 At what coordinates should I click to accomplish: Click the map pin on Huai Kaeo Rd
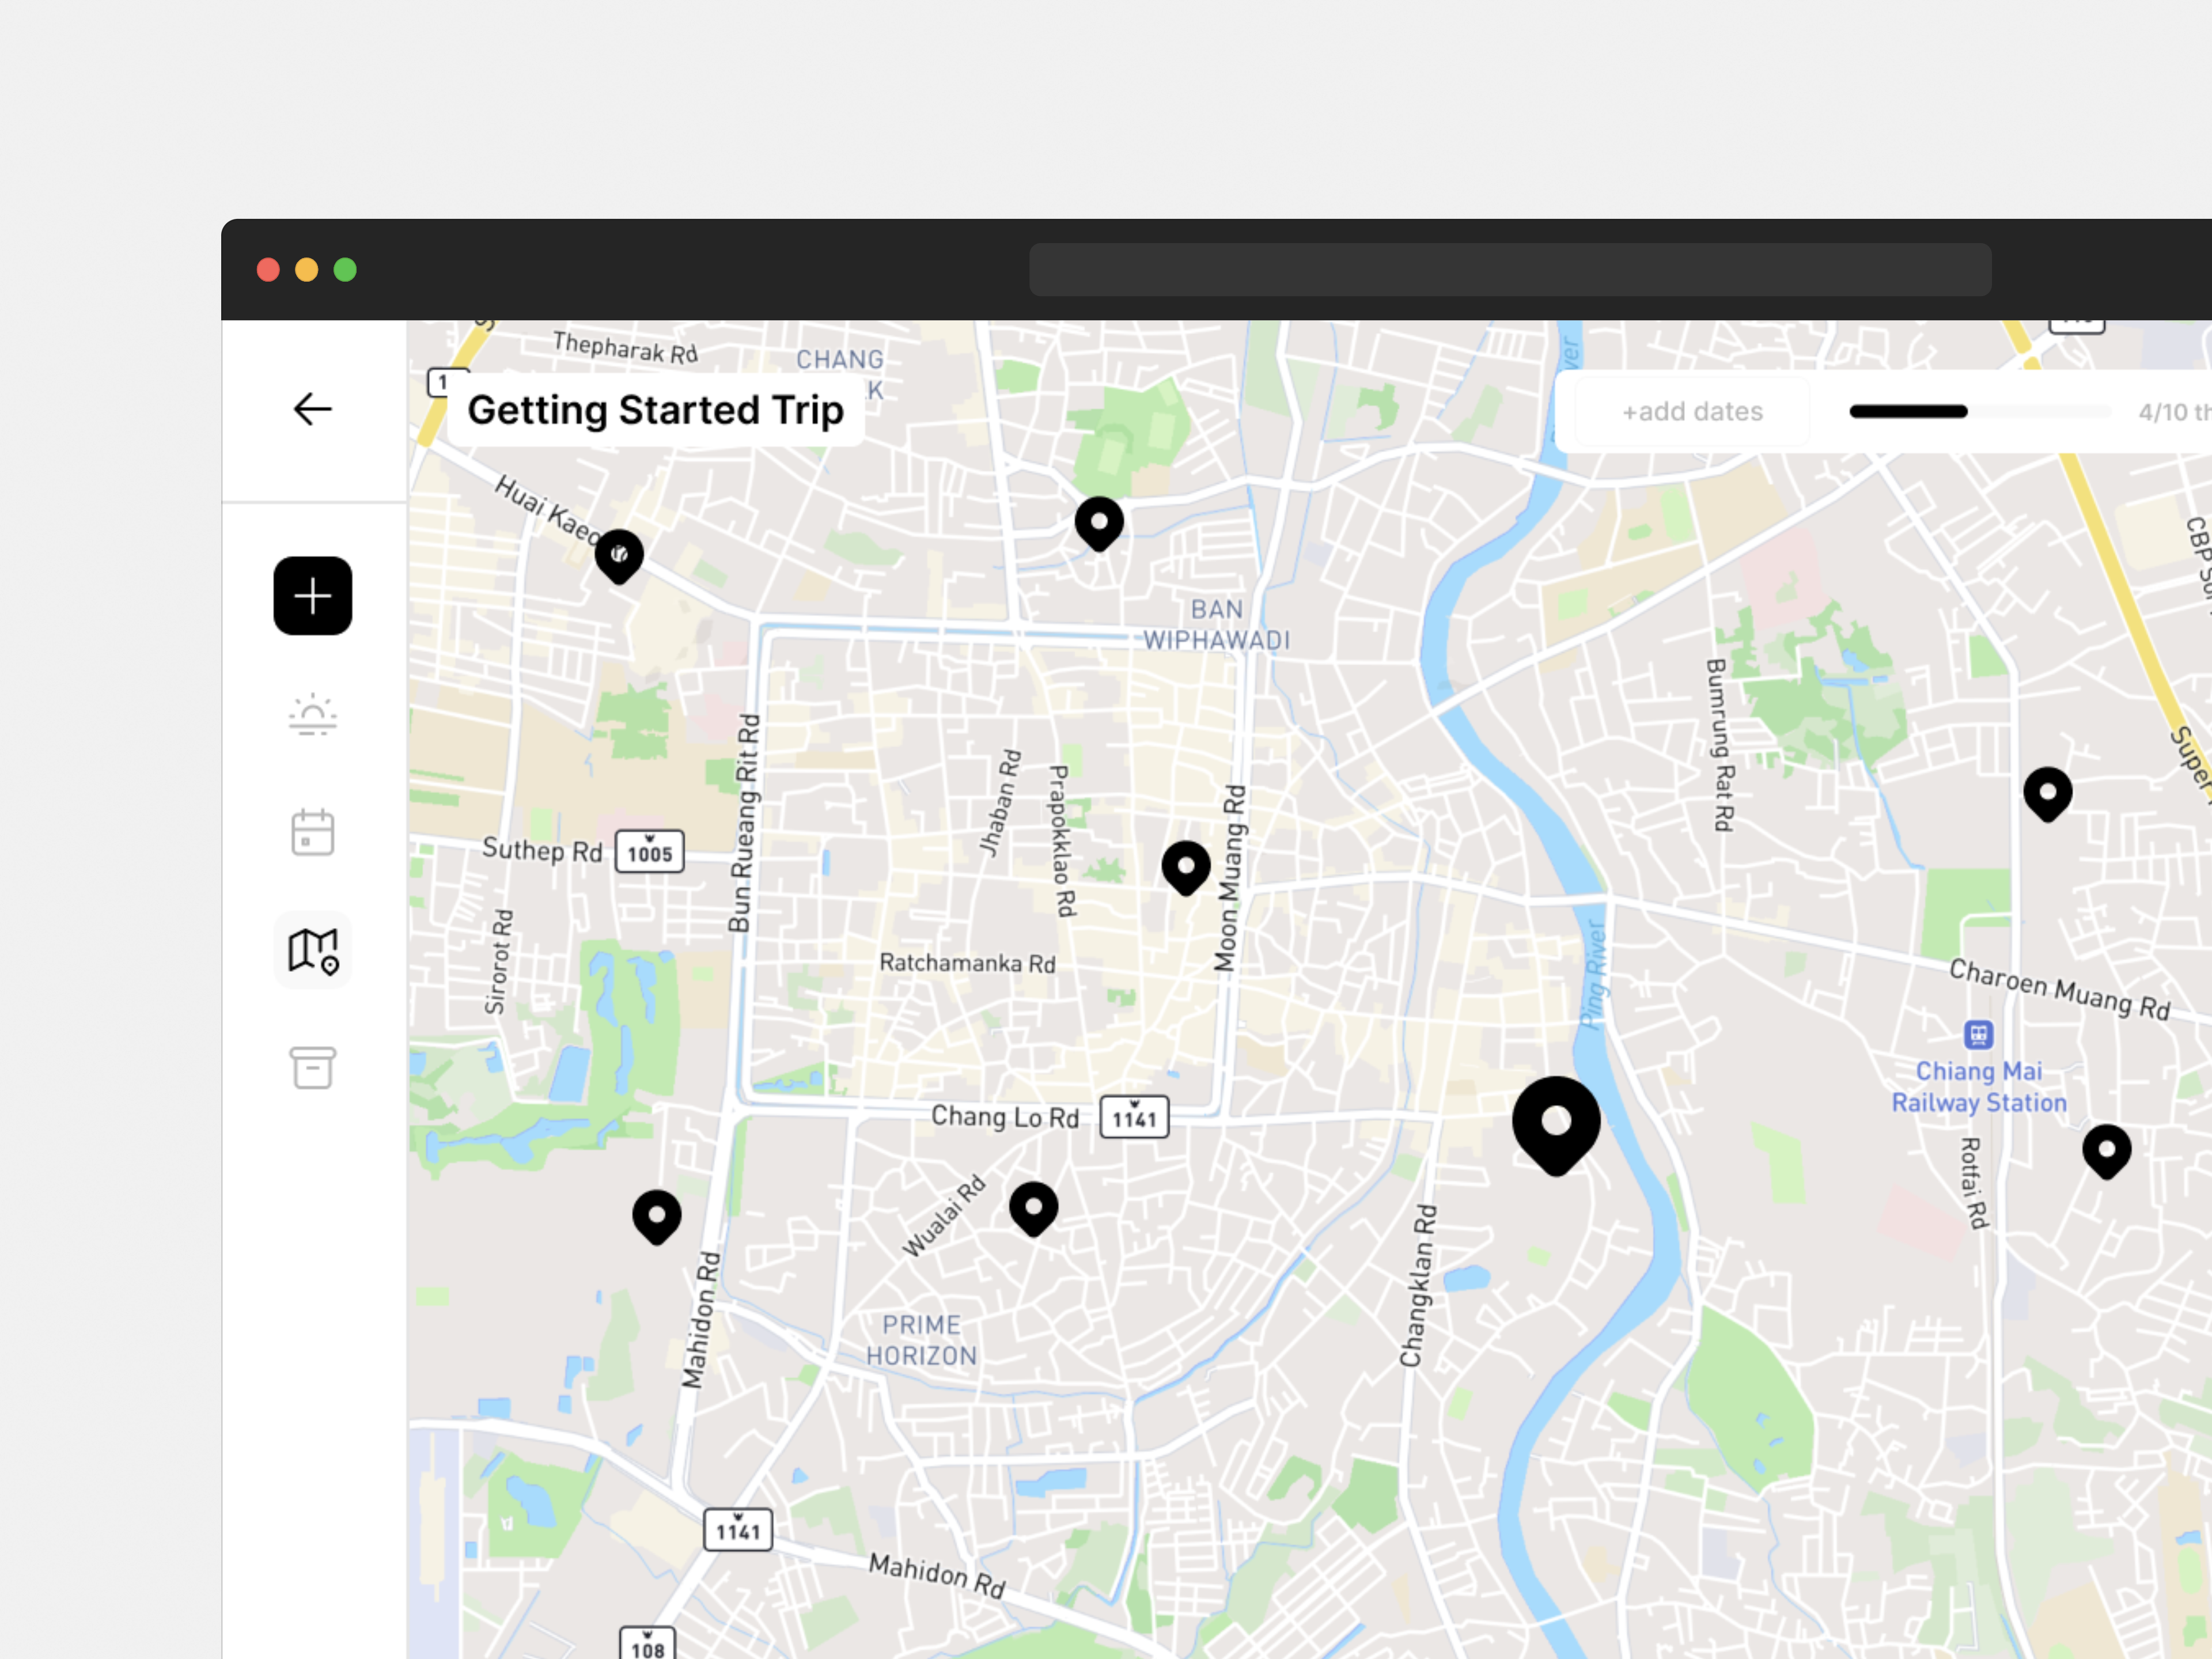point(620,554)
